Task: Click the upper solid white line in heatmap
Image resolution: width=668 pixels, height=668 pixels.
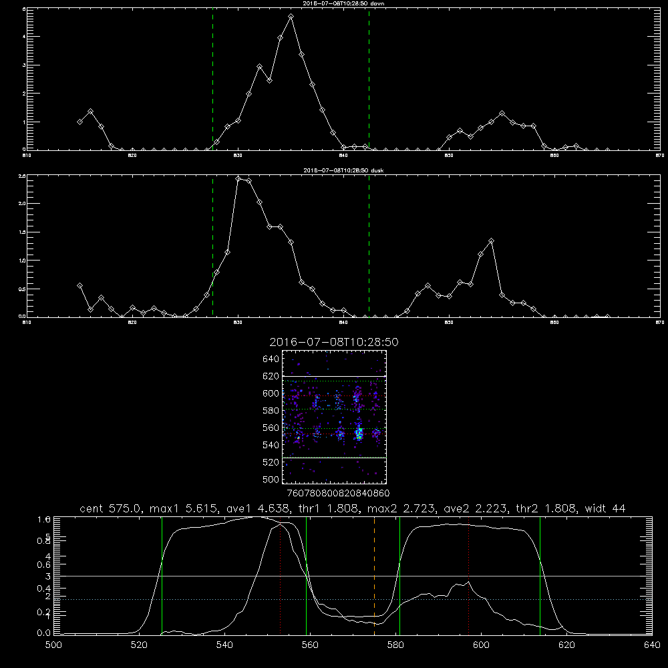Action: [334, 376]
